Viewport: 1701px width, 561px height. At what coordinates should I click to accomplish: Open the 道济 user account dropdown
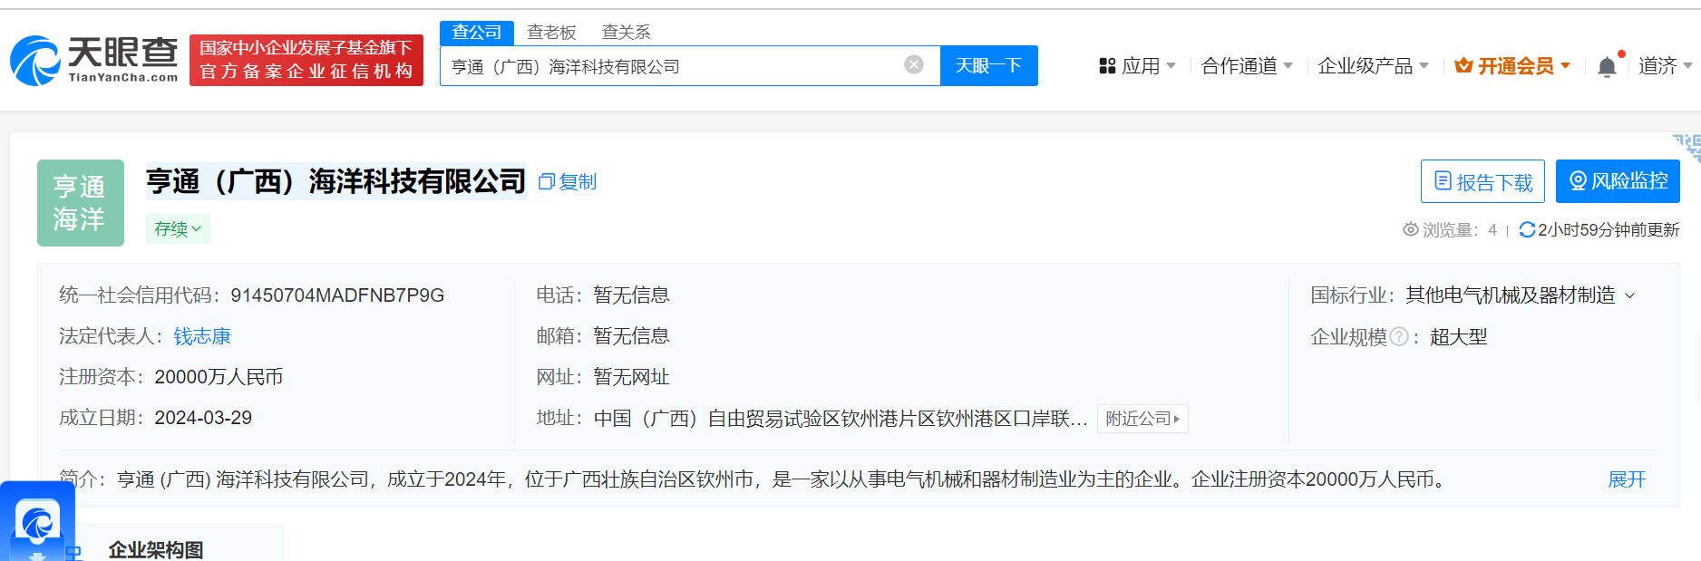(1665, 66)
